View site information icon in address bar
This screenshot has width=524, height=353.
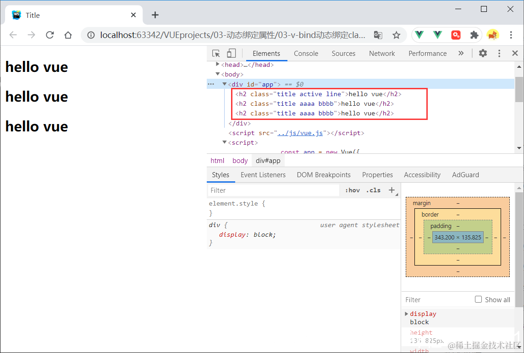click(x=91, y=35)
